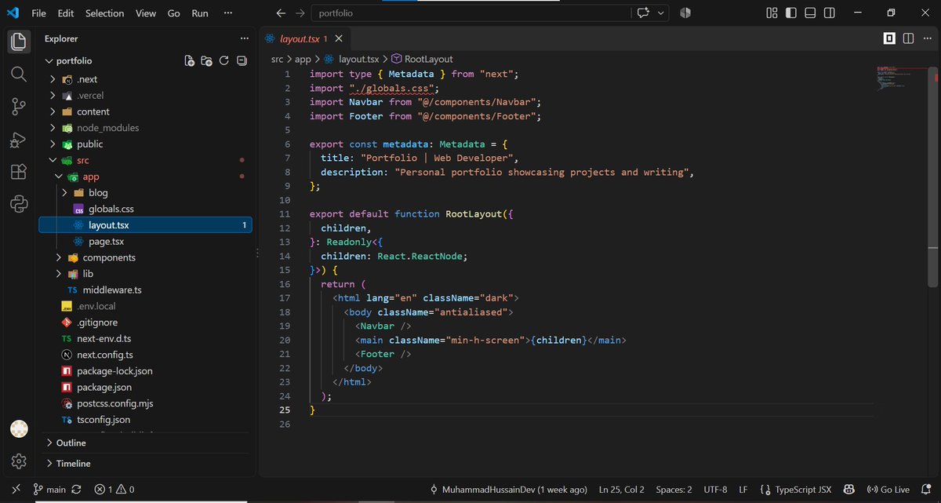Open the Selection menu

pyautogui.click(x=105, y=13)
